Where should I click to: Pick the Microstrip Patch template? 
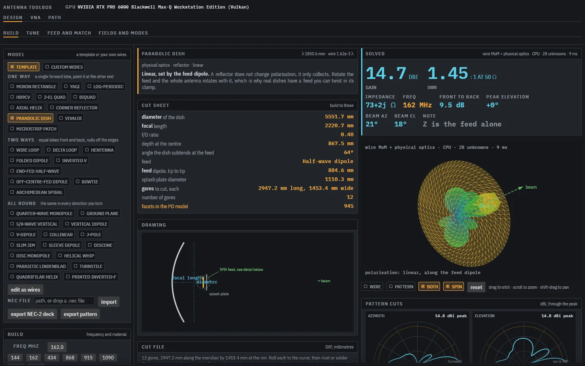[x=33, y=129]
